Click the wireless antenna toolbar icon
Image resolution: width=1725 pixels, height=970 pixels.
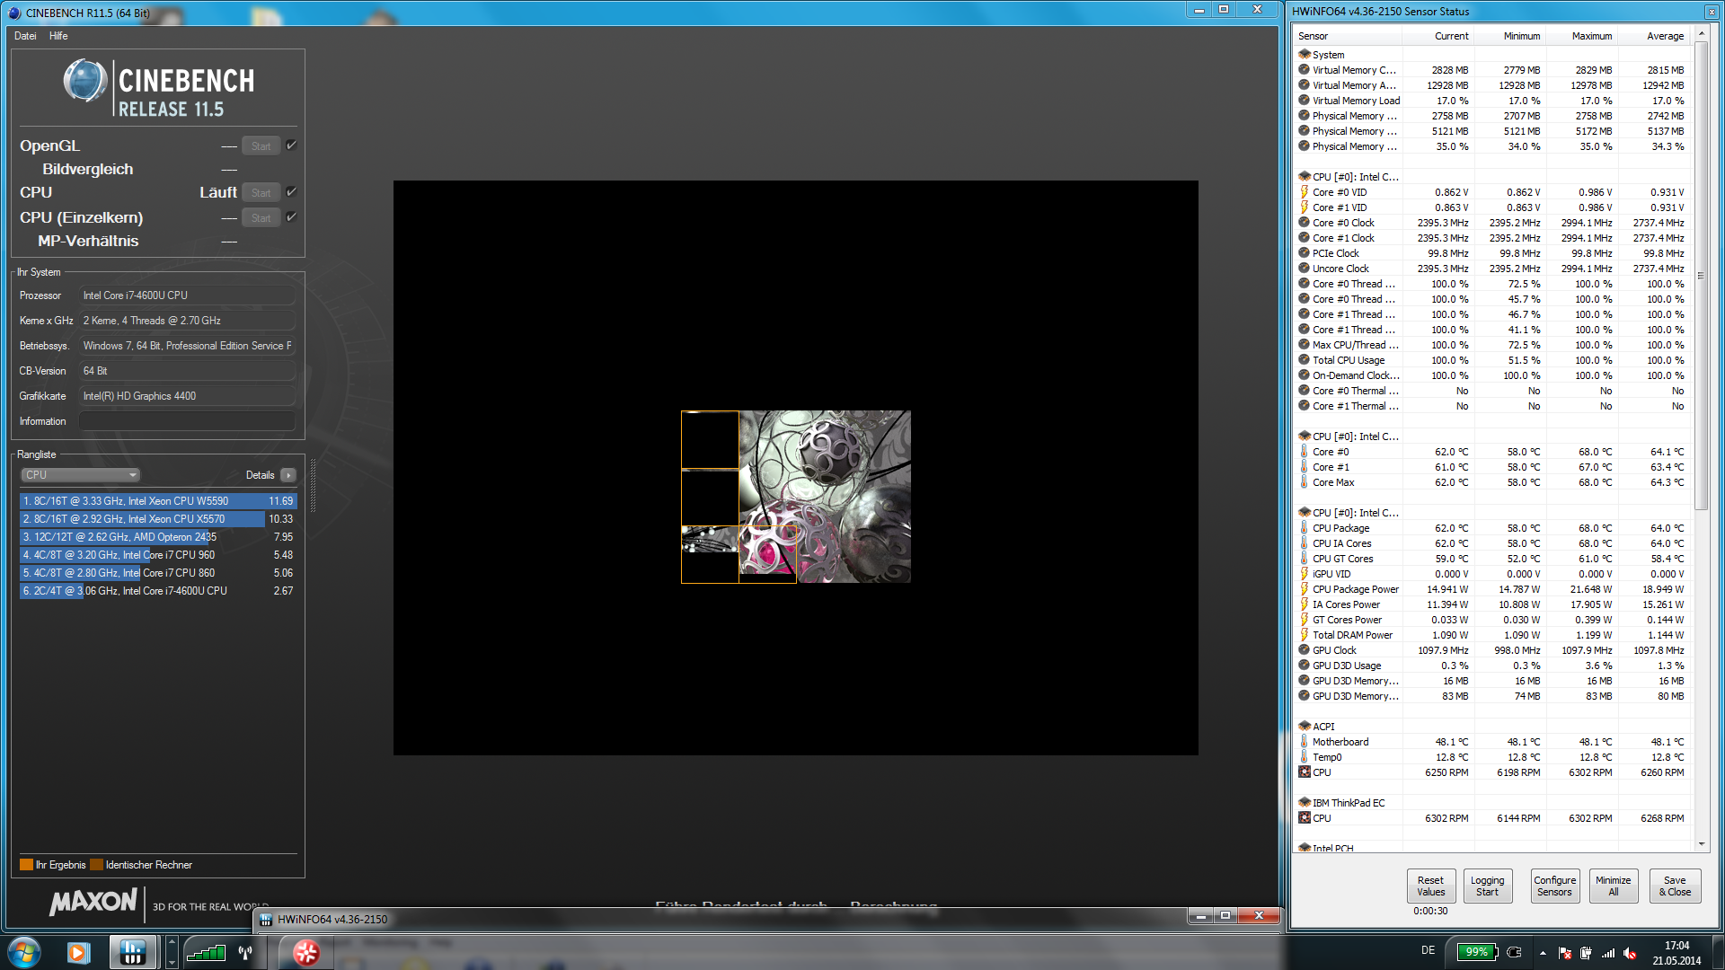click(245, 952)
